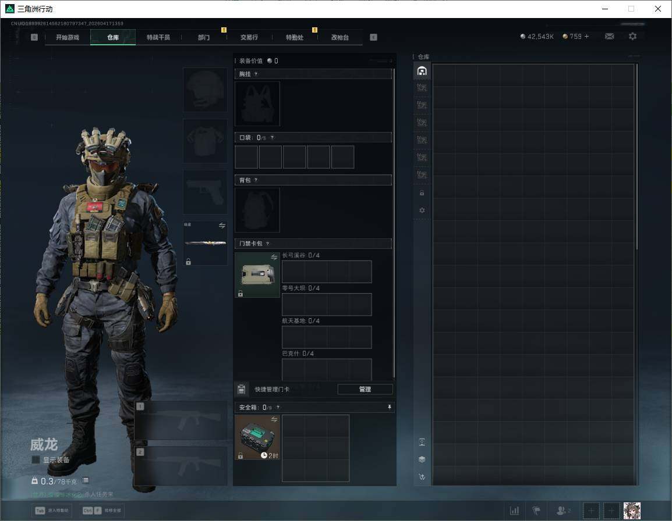Screen dimensions: 672x521
Task: Click the 快捷管理门卡 icon
Action: (241, 389)
